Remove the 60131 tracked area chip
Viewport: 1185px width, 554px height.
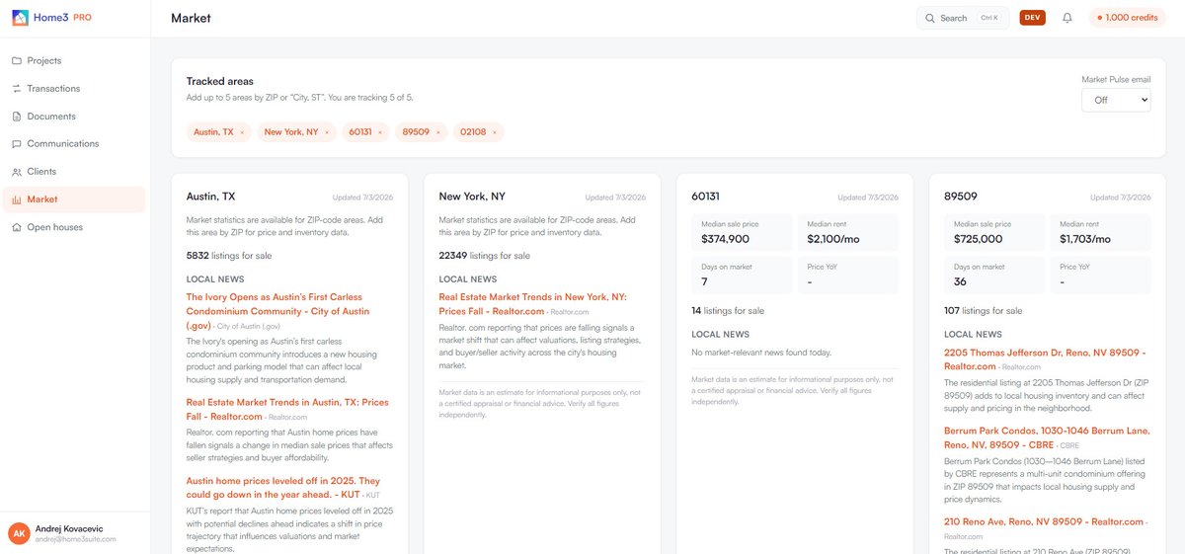(380, 132)
